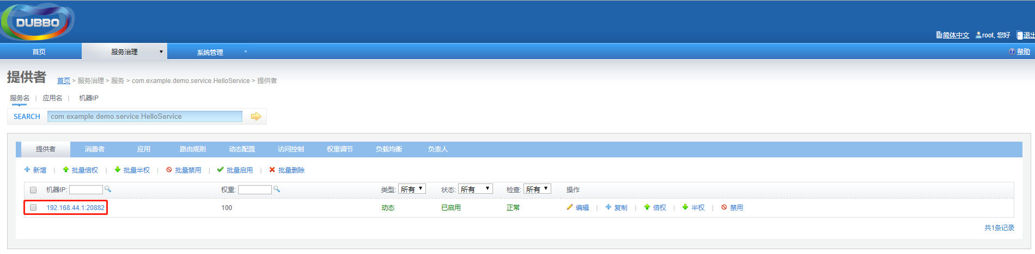Click the 帮助 help link
Screen dimensions: 1035x254
coord(1024,52)
